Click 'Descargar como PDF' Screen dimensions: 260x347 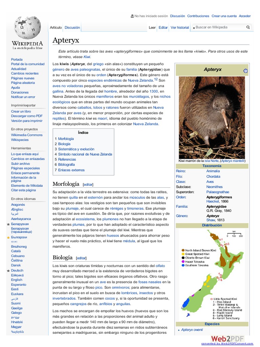click(x=27, y=116)
